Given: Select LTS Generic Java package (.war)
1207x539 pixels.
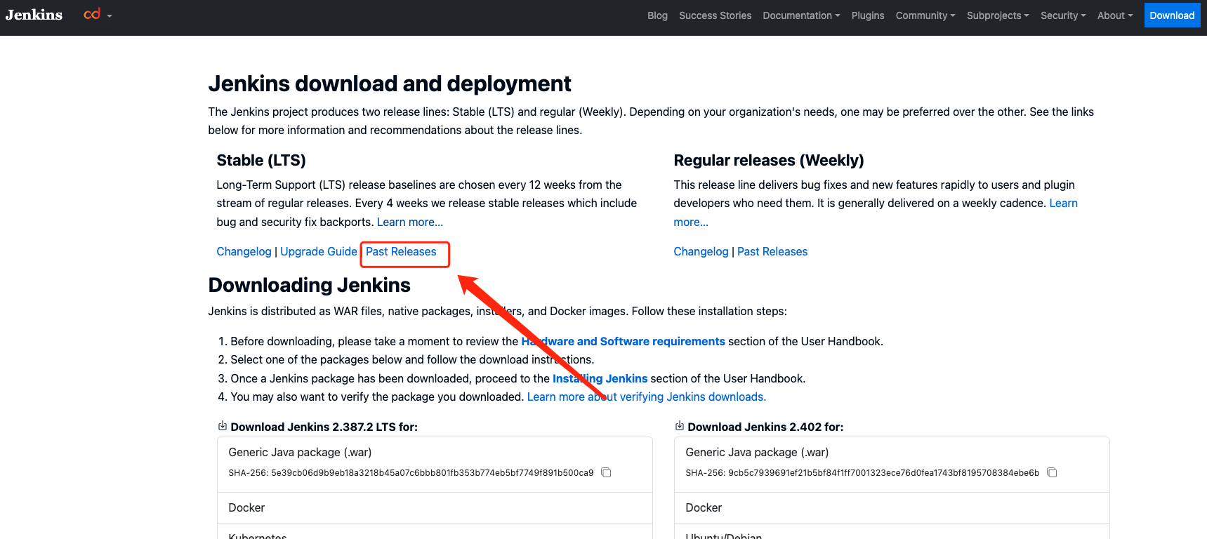Looking at the screenshot, I should pos(435,465).
